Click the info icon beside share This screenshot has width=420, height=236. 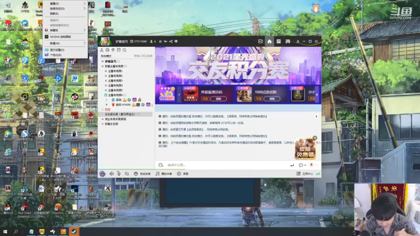[176, 41]
